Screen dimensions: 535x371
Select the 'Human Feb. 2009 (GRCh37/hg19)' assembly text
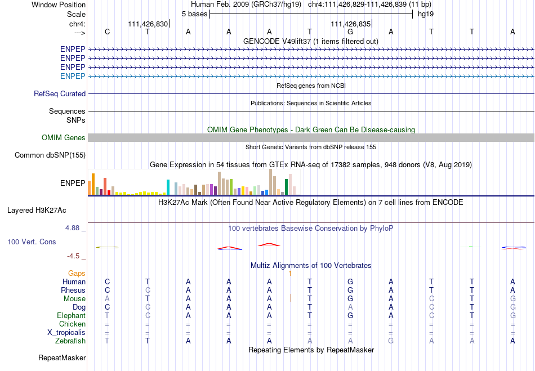pyautogui.click(x=246, y=5)
